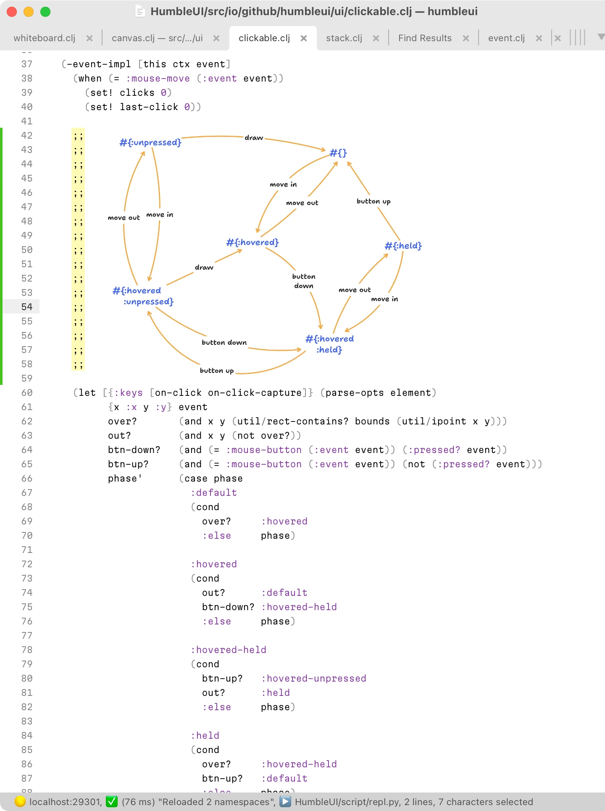Screen dimensions: 605x811
Task: Switch to the stack.clj tab
Action: 344,38
